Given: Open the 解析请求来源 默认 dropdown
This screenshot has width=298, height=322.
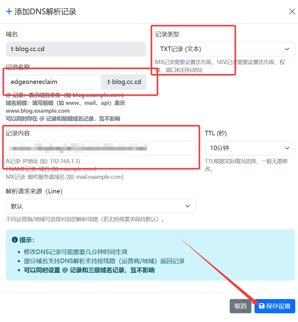Looking at the screenshot, I should (101, 206).
